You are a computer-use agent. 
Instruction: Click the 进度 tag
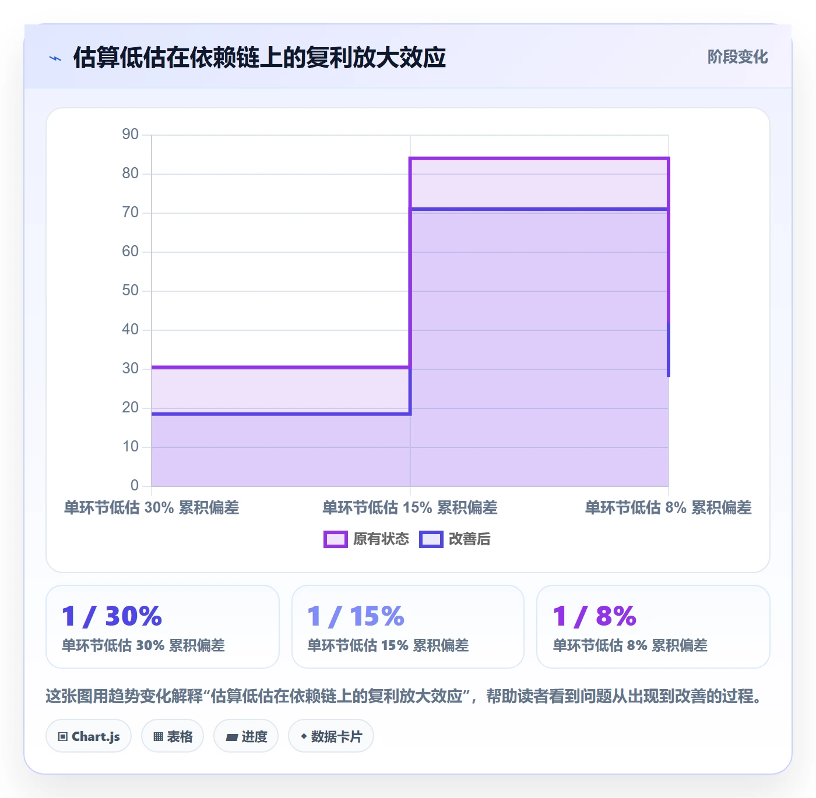[x=246, y=736]
